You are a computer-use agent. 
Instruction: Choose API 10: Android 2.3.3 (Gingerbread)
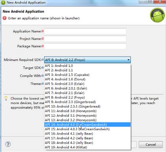[87, 106]
